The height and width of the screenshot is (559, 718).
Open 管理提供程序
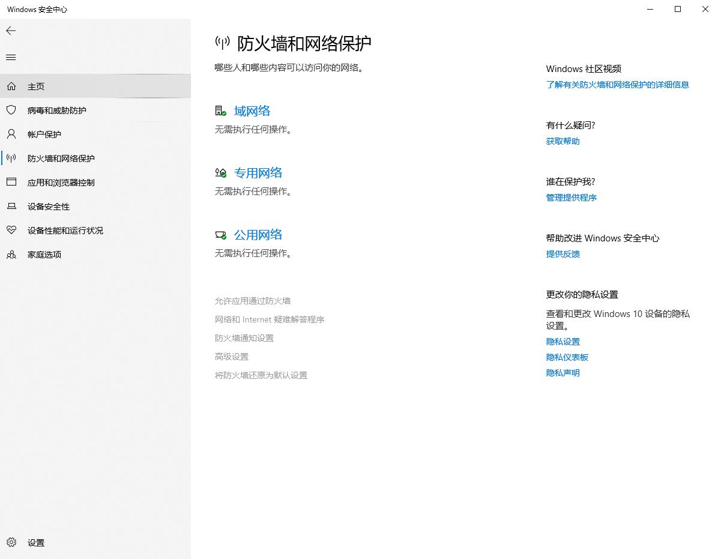click(x=571, y=198)
